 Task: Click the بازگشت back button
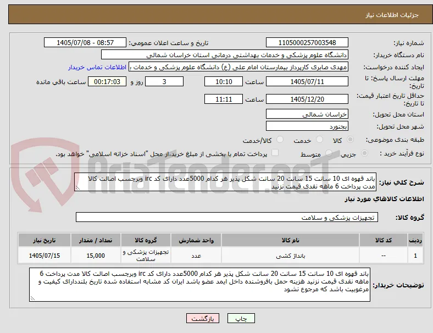coord(203,318)
